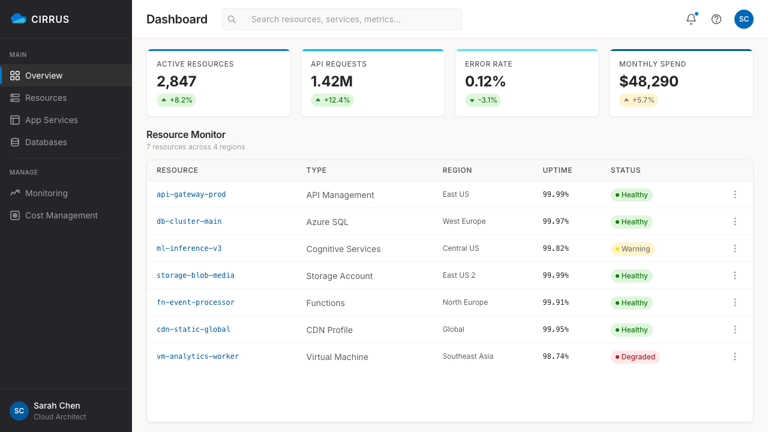This screenshot has width=768, height=432.
Task: Click the +5.7% trend badge
Action: pos(639,100)
